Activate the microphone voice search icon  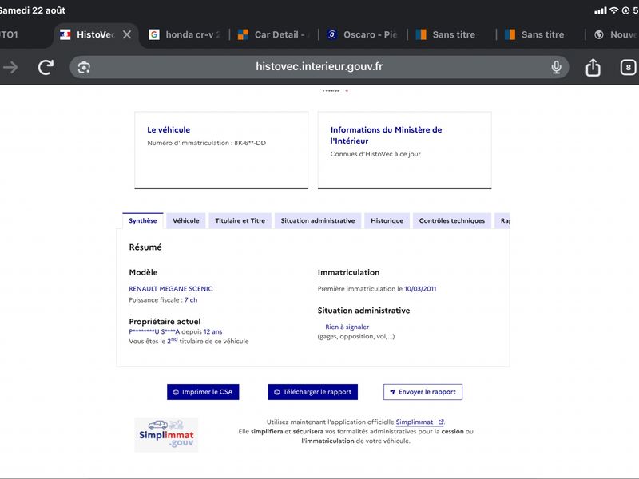coord(556,67)
